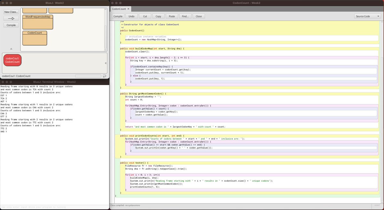Click 'largestCodonKey = codon.getKey();' line
This screenshot has width=384, height=210.
(x=156, y=112)
